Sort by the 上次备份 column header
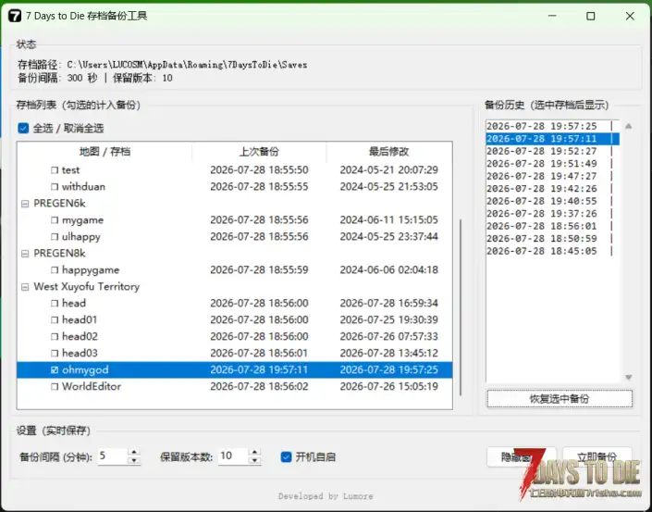Image resolution: width=652 pixels, height=512 pixels. [x=259, y=152]
